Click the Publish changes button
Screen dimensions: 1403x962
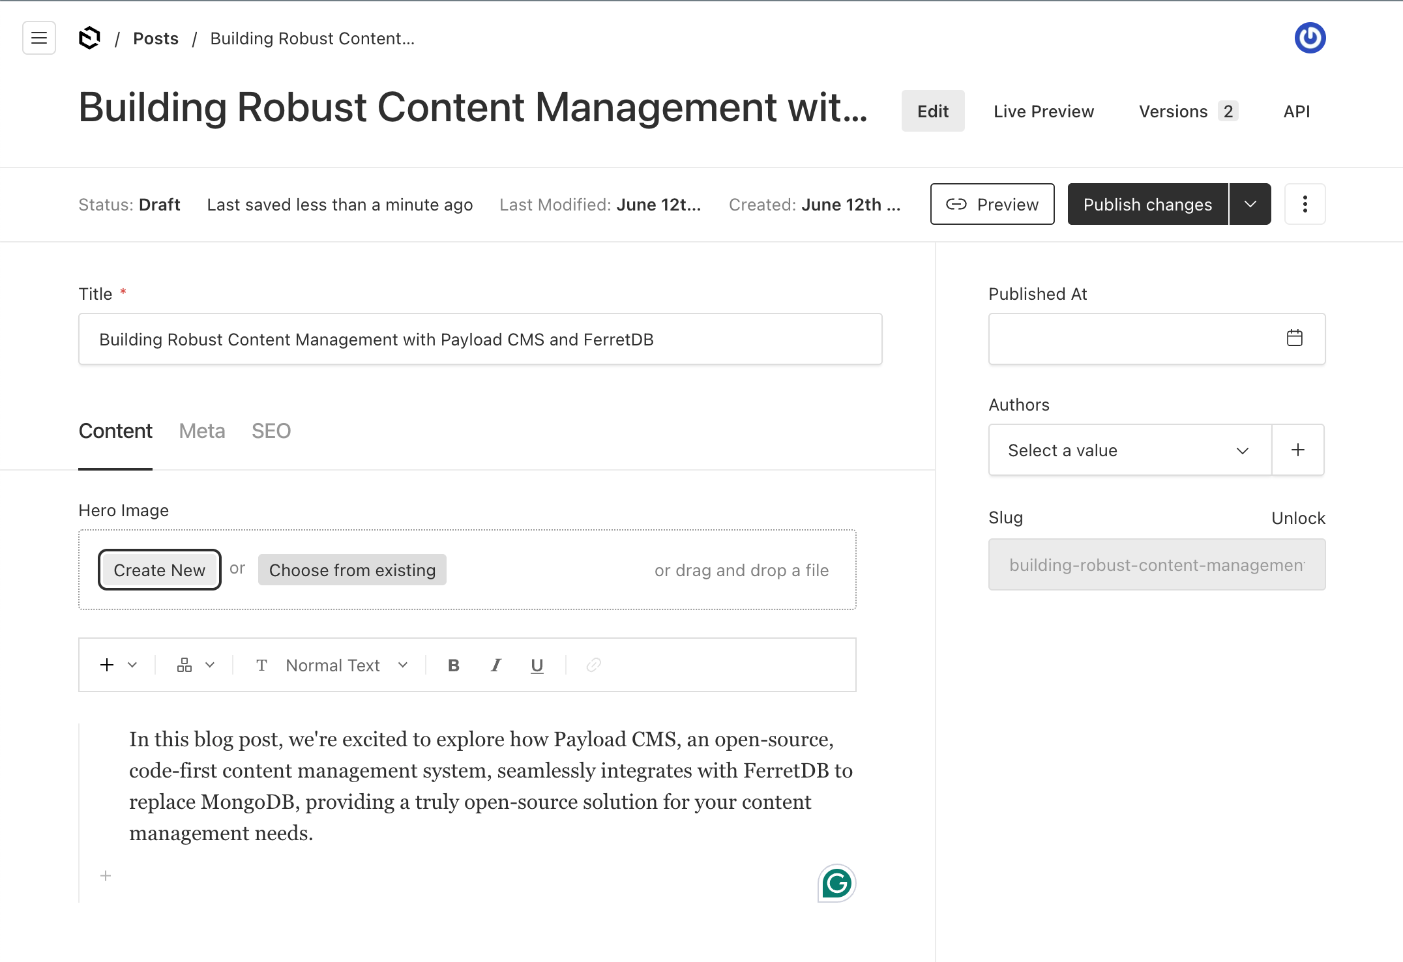click(1147, 204)
